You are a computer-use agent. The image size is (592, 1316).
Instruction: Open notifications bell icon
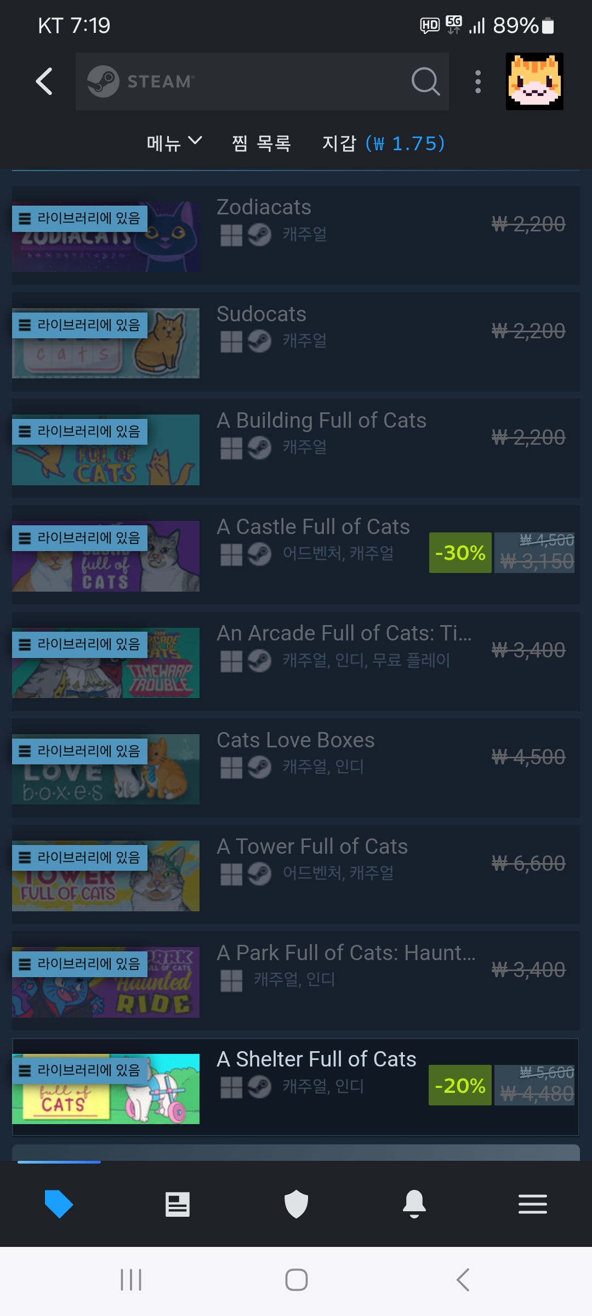pyautogui.click(x=414, y=1204)
